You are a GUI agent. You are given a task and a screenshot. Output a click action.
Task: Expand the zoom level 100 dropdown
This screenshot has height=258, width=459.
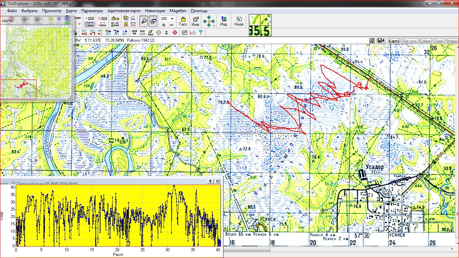(172, 19)
